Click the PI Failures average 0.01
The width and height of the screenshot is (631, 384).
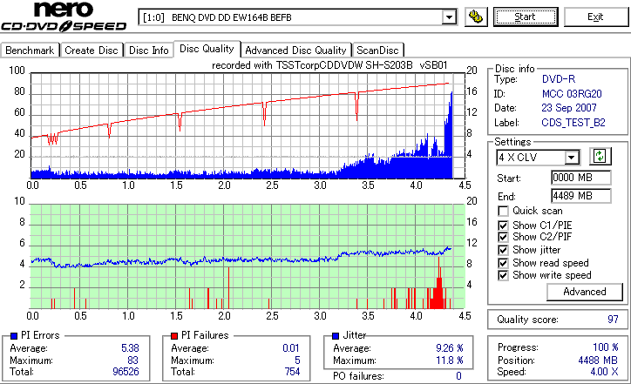tap(291, 348)
